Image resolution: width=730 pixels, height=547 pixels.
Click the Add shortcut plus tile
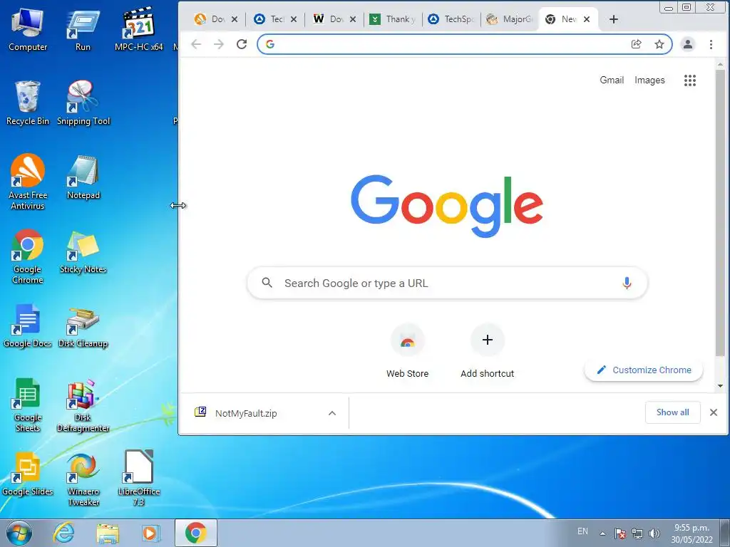[x=488, y=351]
